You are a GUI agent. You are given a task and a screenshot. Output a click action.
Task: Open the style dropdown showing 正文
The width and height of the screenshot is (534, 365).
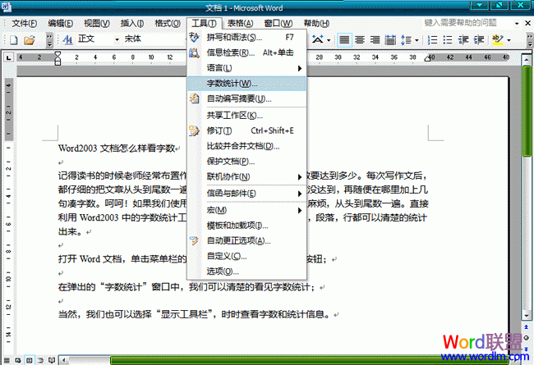point(94,39)
